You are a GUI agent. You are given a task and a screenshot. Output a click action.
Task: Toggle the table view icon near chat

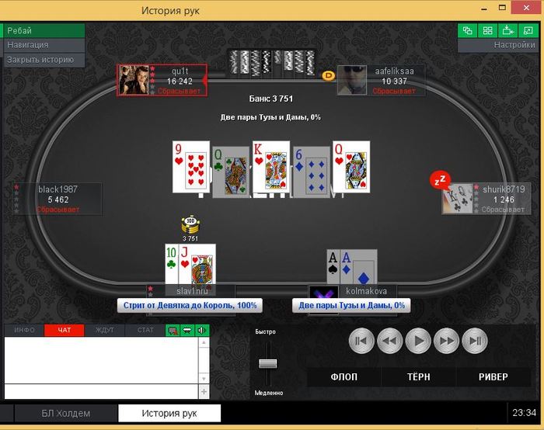tap(187, 331)
